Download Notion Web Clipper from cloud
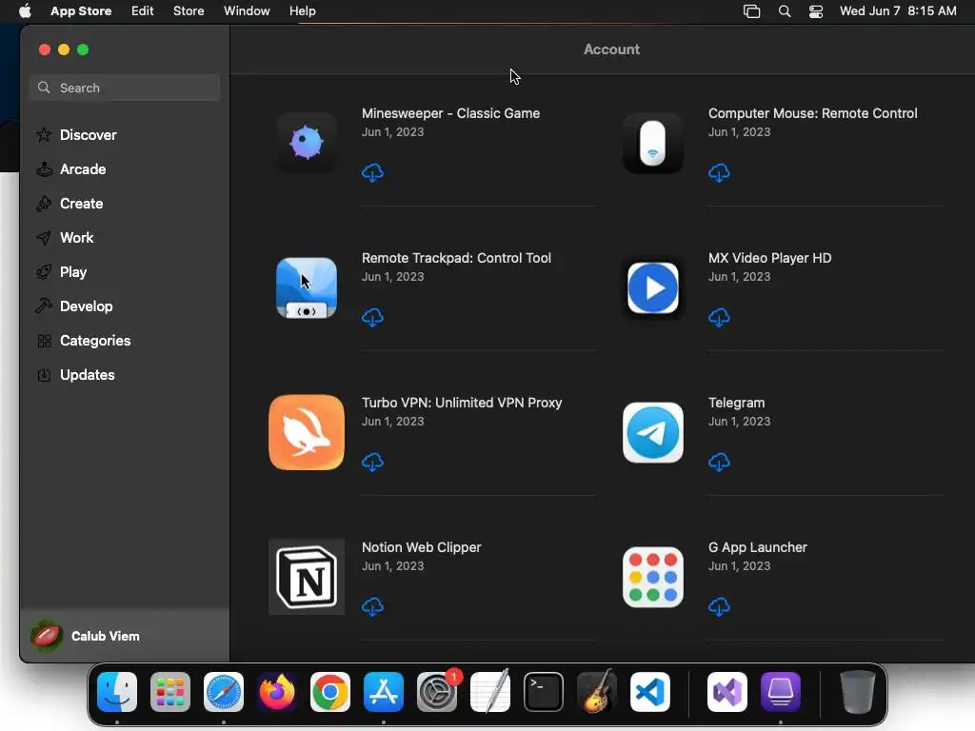The image size is (975, 731). coord(372,607)
